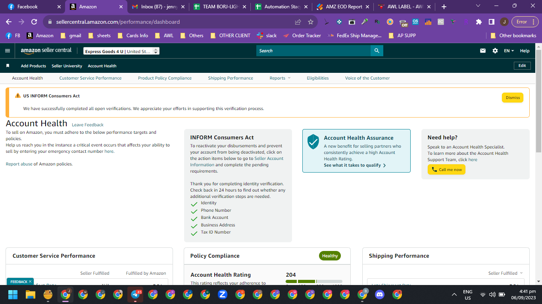This screenshot has height=304, width=542.
Task: Open the Cards Info bookmark folder
Action: tap(133, 35)
